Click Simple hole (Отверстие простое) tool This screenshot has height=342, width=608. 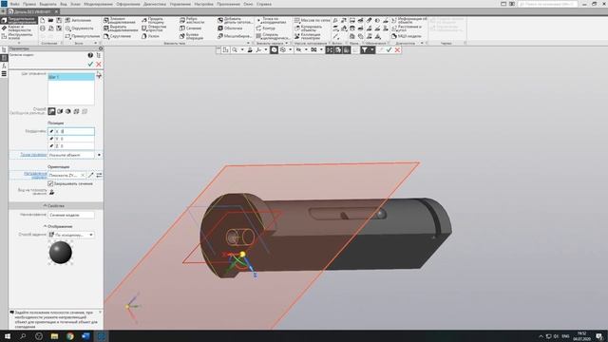154,28
